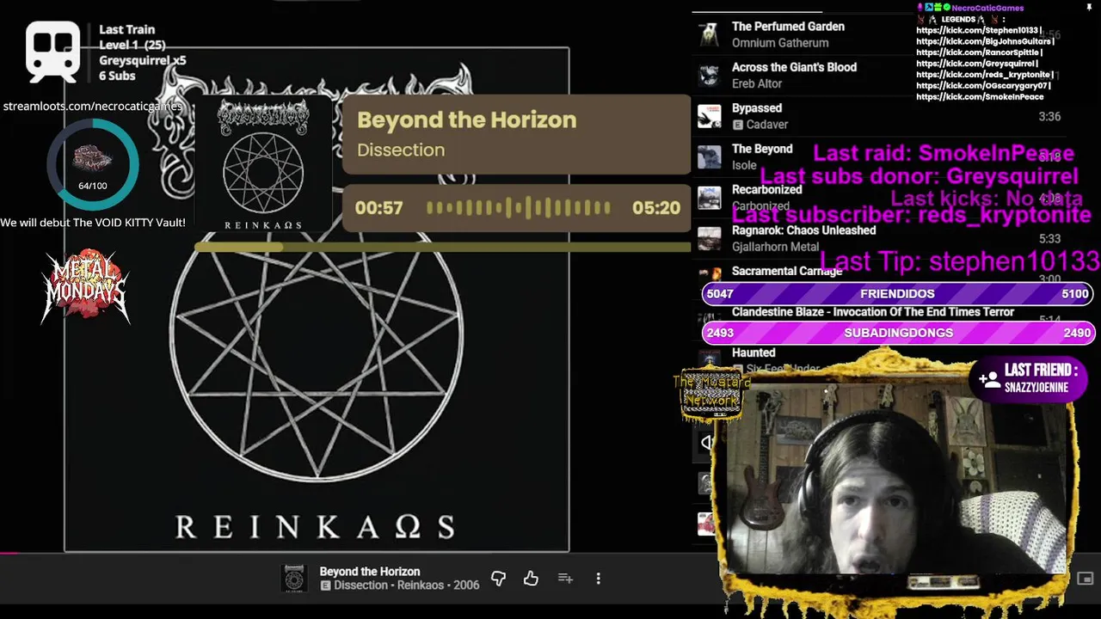The height and width of the screenshot is (619, 1101).
Task: Click the thumbs-up like icon
Action: point(531,579)
